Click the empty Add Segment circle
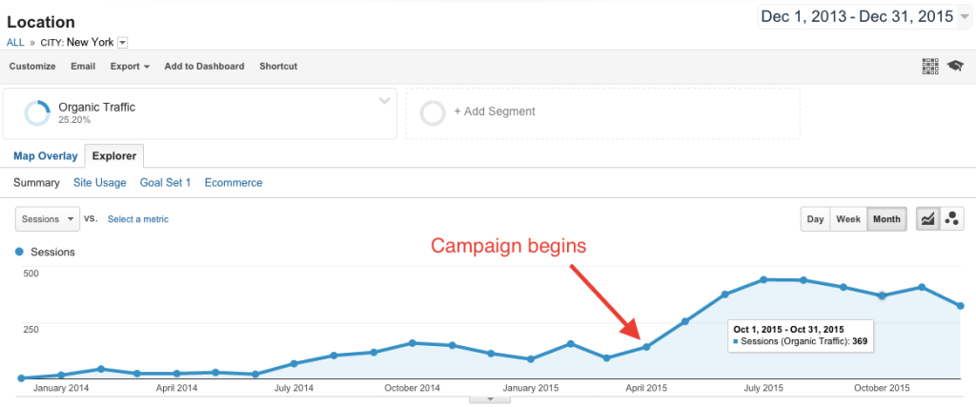 (433, 112)
